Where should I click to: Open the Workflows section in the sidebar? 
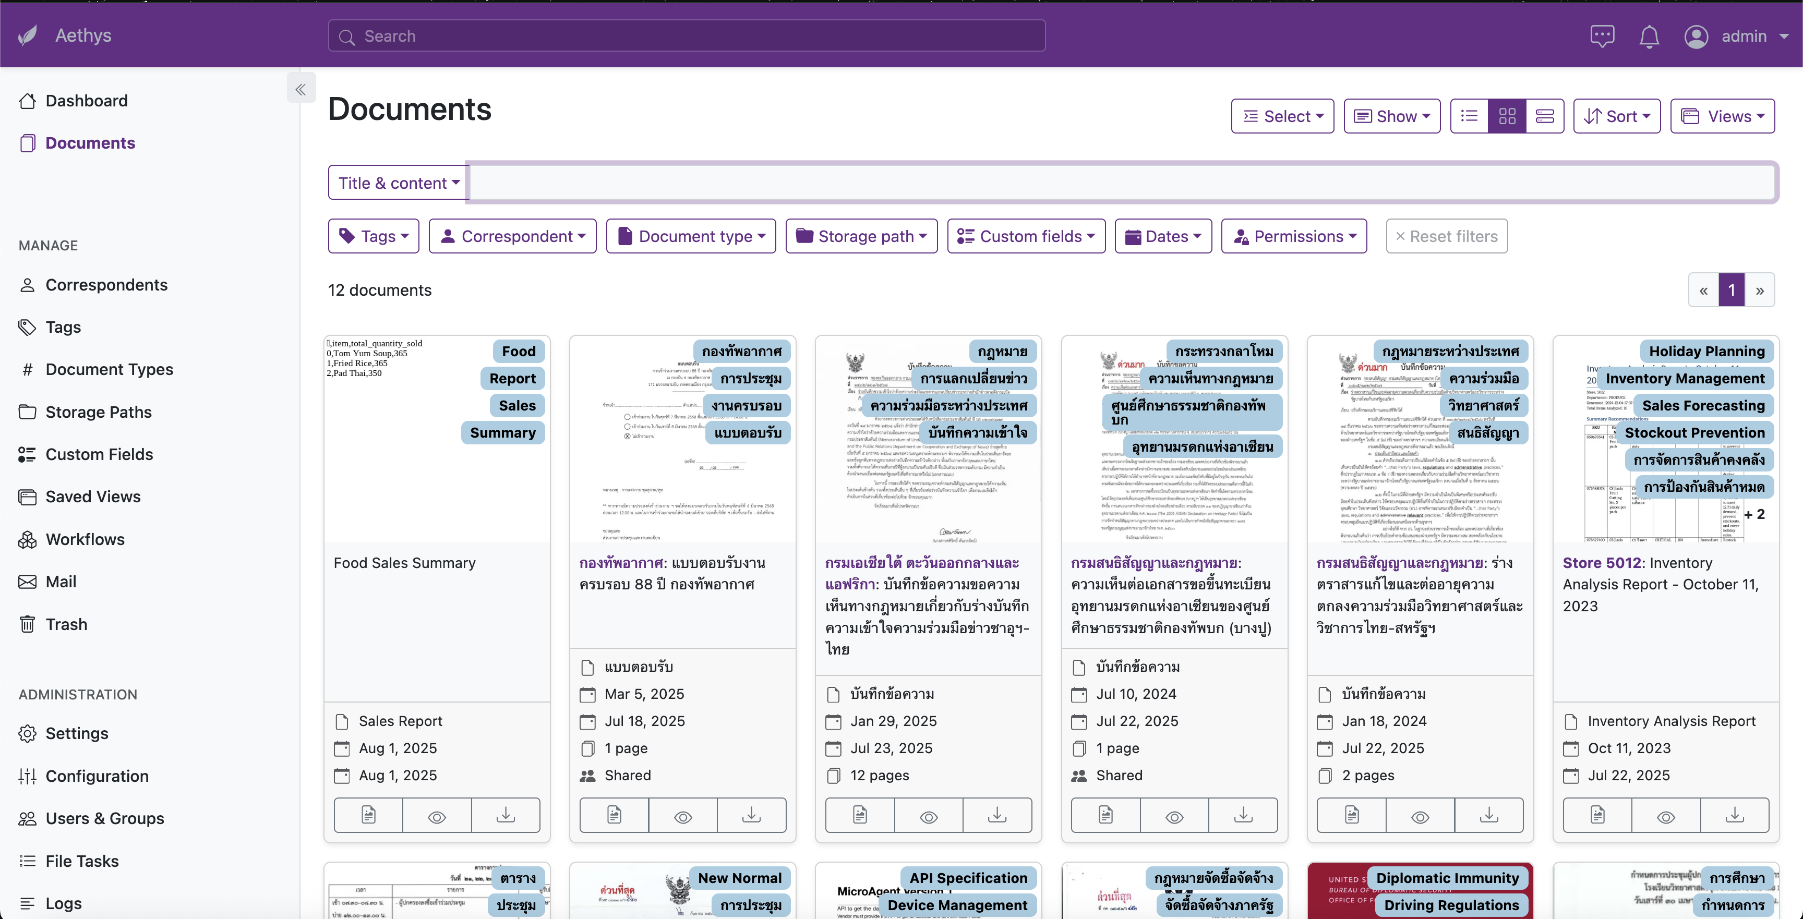tap(86, 538)
